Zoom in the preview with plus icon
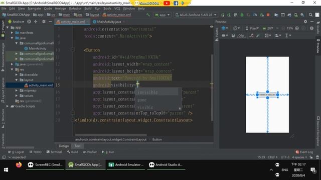Viewport: 321px width, 180px height. point(297,28)
